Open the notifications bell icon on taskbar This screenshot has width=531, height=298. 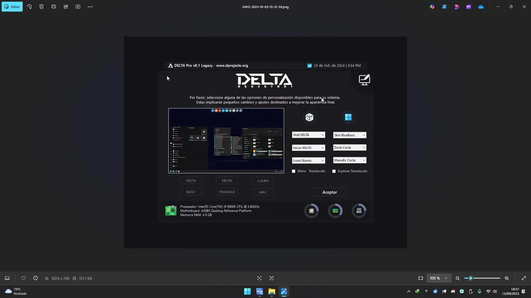[524, 292]
